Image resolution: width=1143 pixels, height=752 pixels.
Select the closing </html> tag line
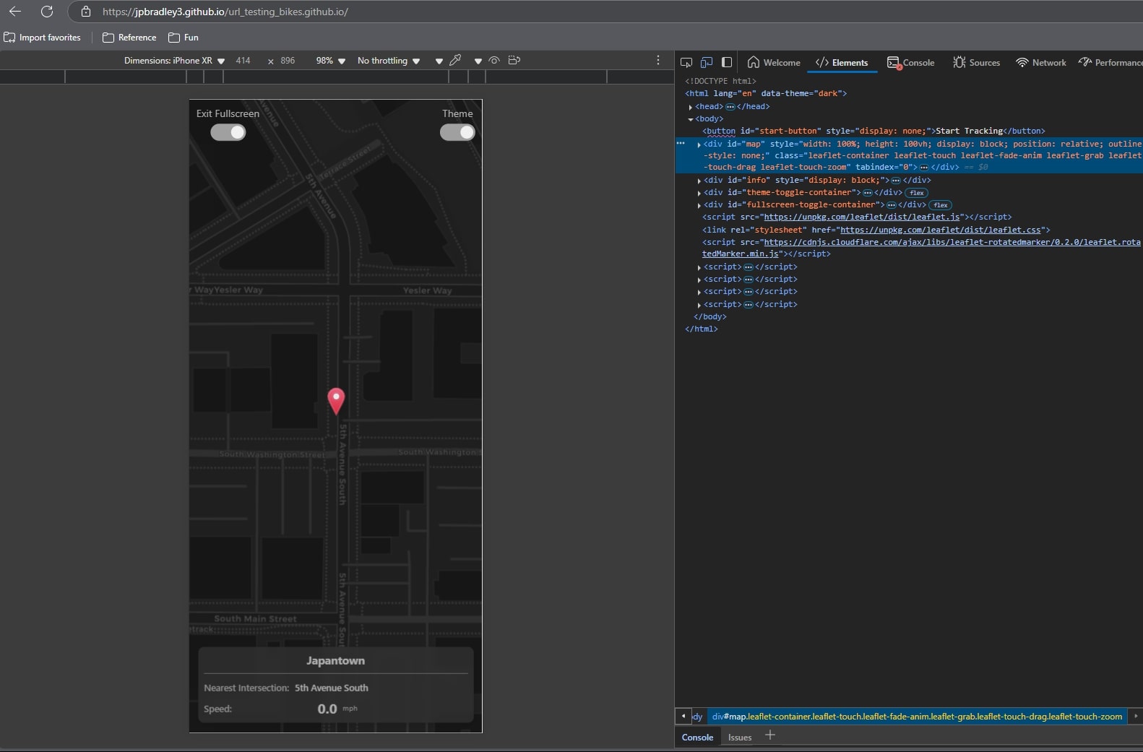pos(701,329)
